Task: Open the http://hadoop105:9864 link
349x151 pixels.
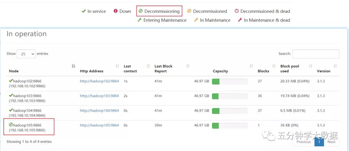Action: (x=99, y=125)
